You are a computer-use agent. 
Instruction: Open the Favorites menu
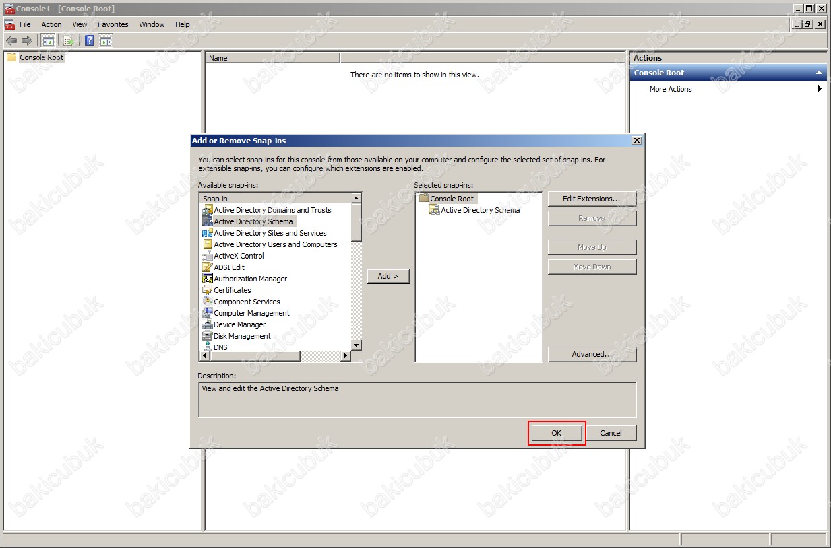pos(113,24)
